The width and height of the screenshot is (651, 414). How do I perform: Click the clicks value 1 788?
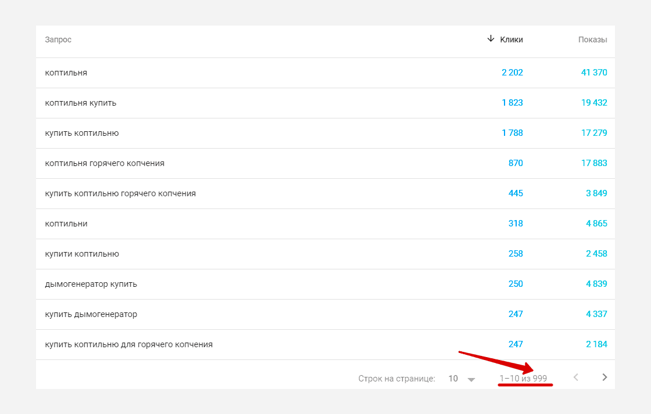pyautogui.click(x=512, y=133)
